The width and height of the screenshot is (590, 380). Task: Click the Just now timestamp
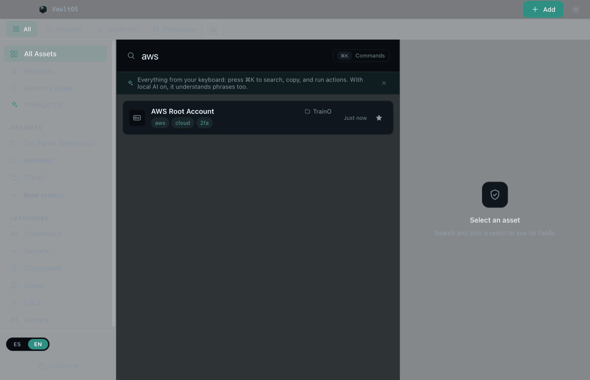[x=355, y=118]
